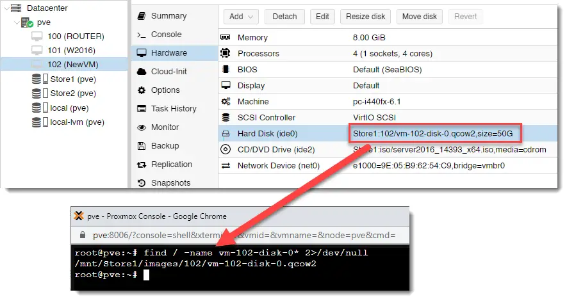This screenshot has width=567, height=306.
Task: Select the Hard Disk (ide0) label
Action: click(x=268, y=134)
